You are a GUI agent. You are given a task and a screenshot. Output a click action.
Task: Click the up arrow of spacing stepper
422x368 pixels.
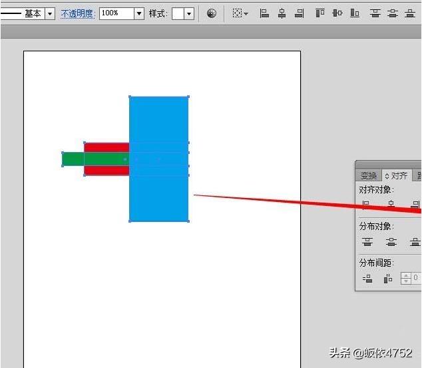(406, 275)
